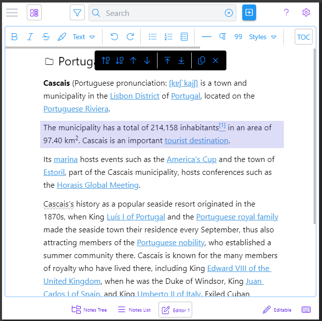Show the on-screen keyboard icon
322x321 pixels.
click(x=306, y=310)
